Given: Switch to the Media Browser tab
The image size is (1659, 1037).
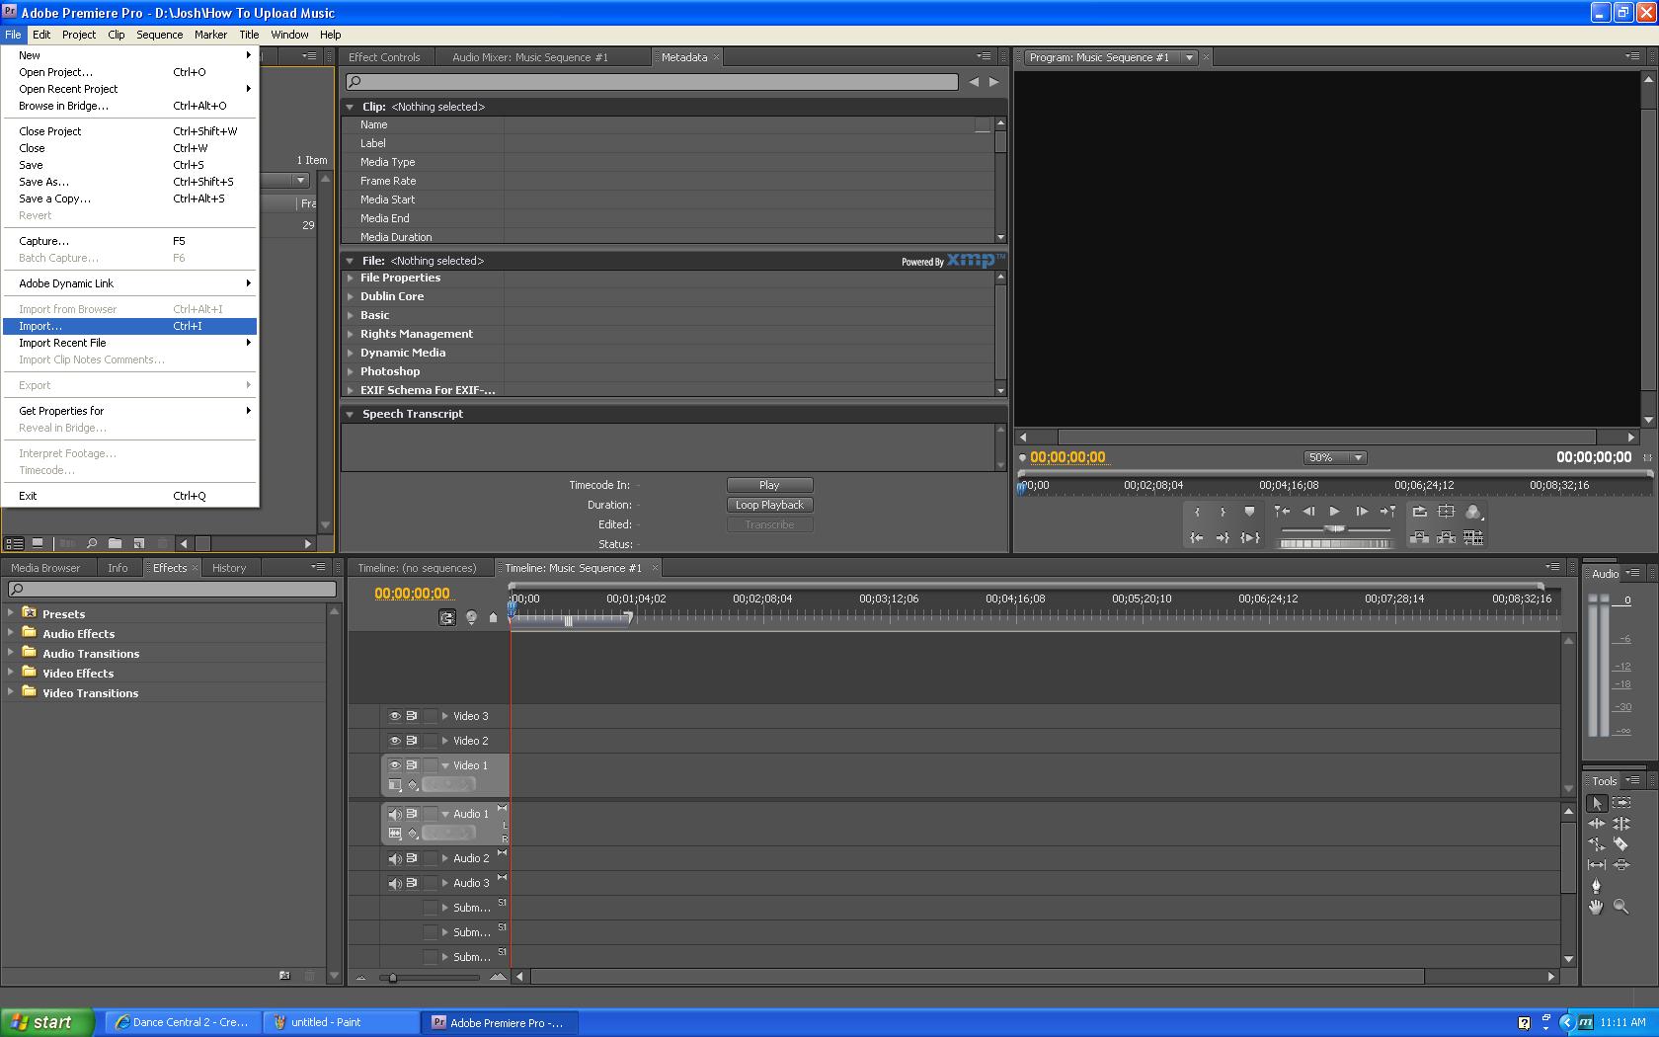Looking at the screenshot, I should (45, 568).
